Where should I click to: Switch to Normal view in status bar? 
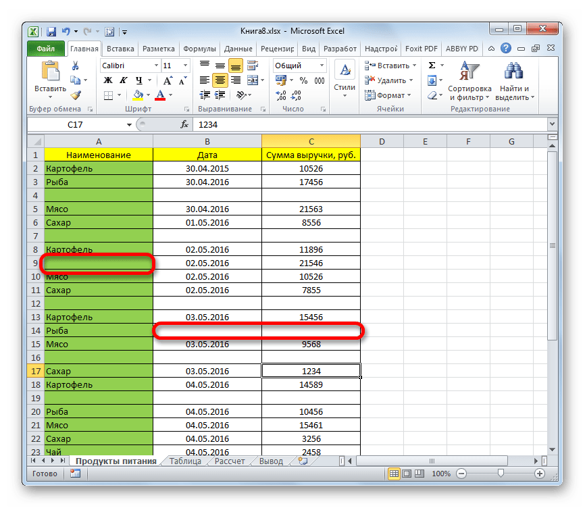click(394, 474)
